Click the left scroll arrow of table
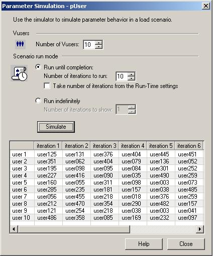The height and width of the screenshot is (256, 213). [14, 229]
